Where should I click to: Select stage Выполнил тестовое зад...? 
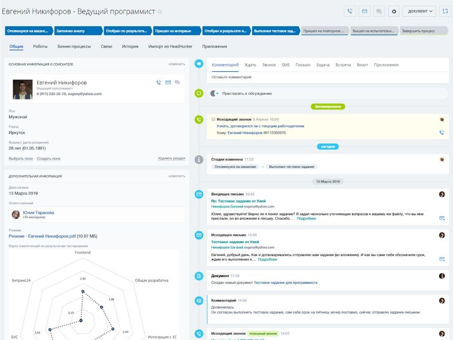click(x=275, y=31)
